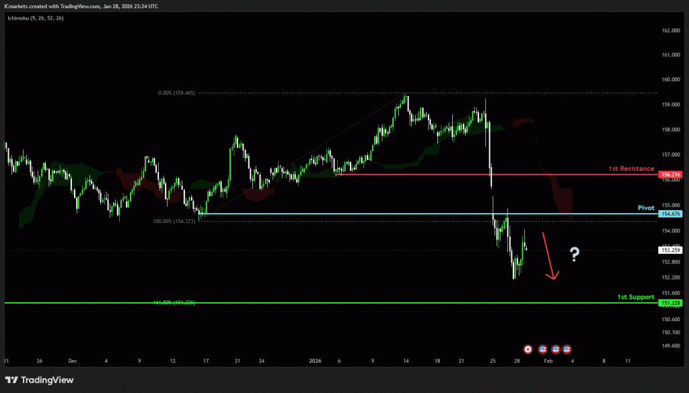
Task: Select the red downward arrow drawing
Action: pyautogui.click(x=549, y=255)
